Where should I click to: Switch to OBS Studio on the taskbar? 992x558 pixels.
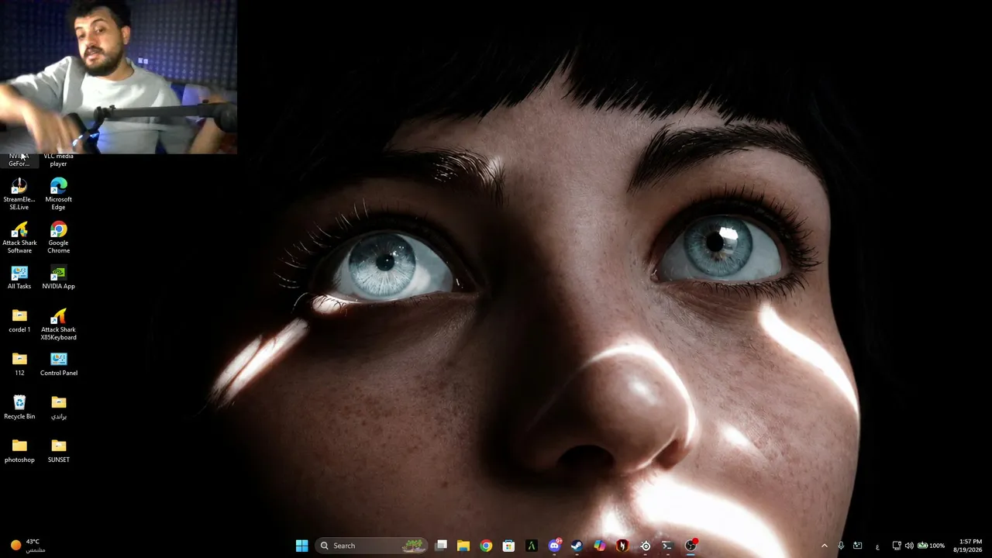pos(691,546)
